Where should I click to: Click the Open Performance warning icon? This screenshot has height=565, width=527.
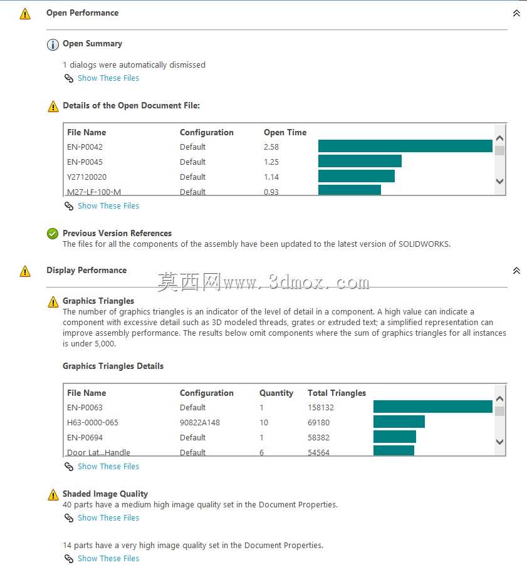(x=25, y=14)
